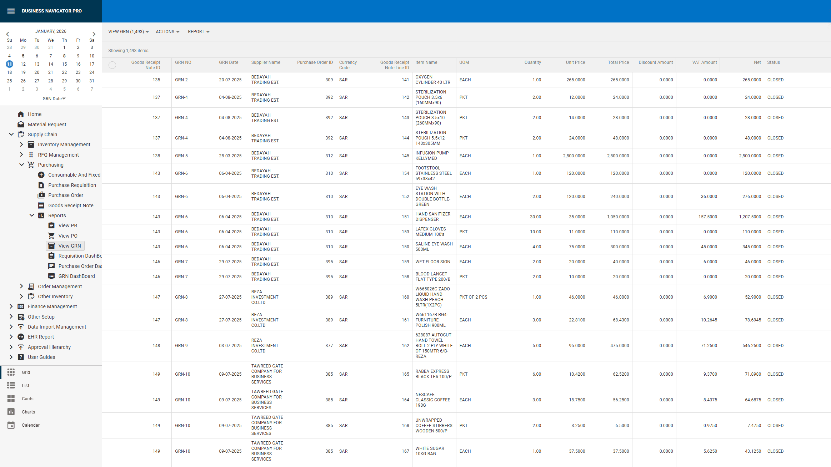Viewport: 831px width, 467px height.
Task: Toggle the select-all checkbox in the table header
Action: tap(112, 65)
